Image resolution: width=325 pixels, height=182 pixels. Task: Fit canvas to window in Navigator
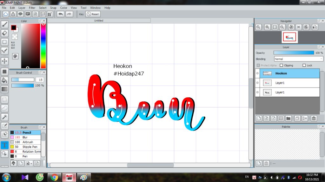pos(275,27)
